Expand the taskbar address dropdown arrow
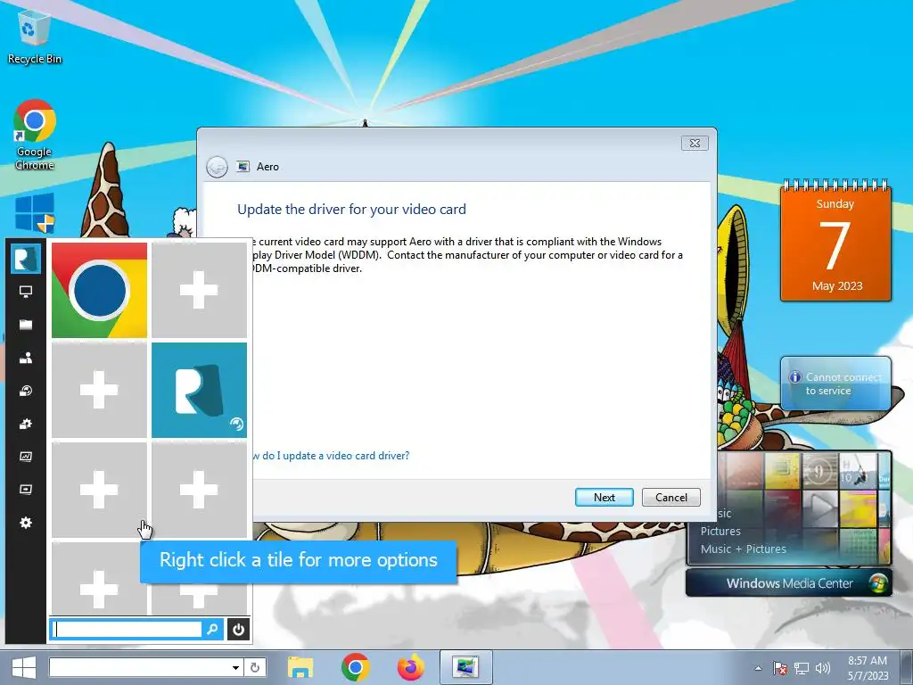This screenshot has width=913, height=685. 235,667
